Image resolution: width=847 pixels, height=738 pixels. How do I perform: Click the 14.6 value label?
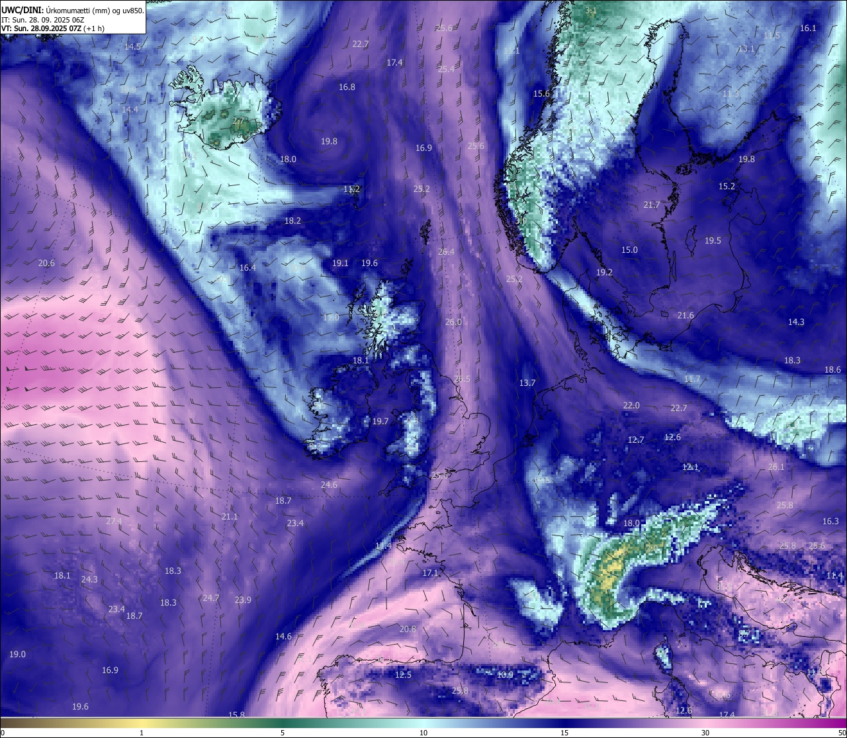tap(283, 636)
